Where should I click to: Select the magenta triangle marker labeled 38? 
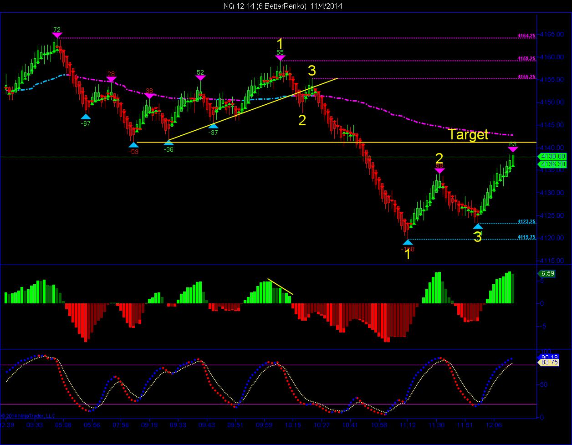pos(149,96)
